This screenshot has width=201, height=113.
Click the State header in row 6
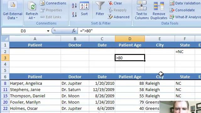click(185, 77)
